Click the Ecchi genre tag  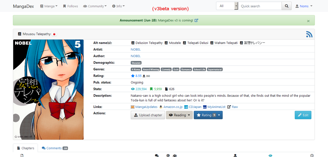click(x=176, y=69)
